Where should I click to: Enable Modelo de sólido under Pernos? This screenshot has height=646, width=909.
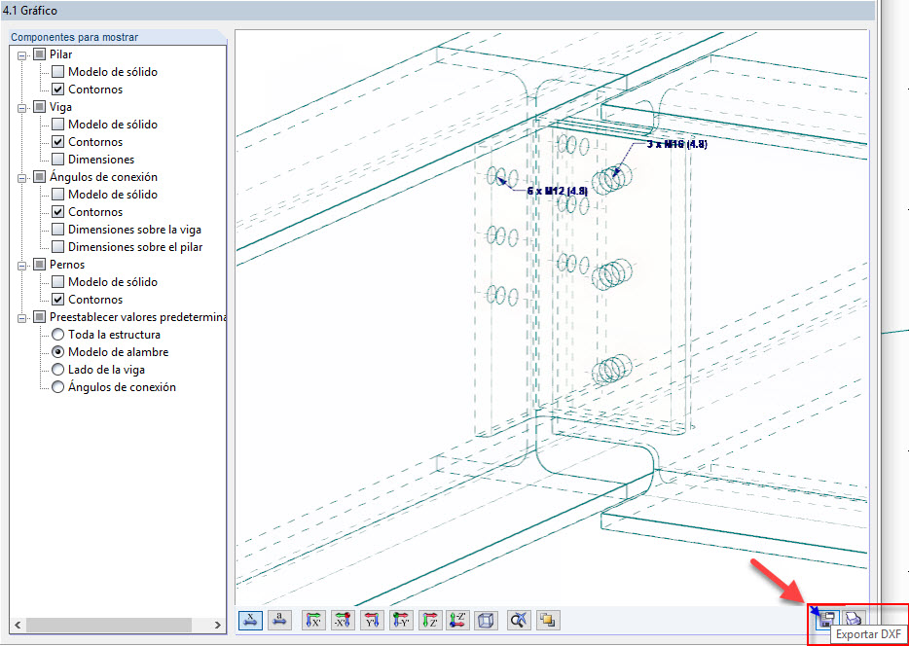pos(57,282)
